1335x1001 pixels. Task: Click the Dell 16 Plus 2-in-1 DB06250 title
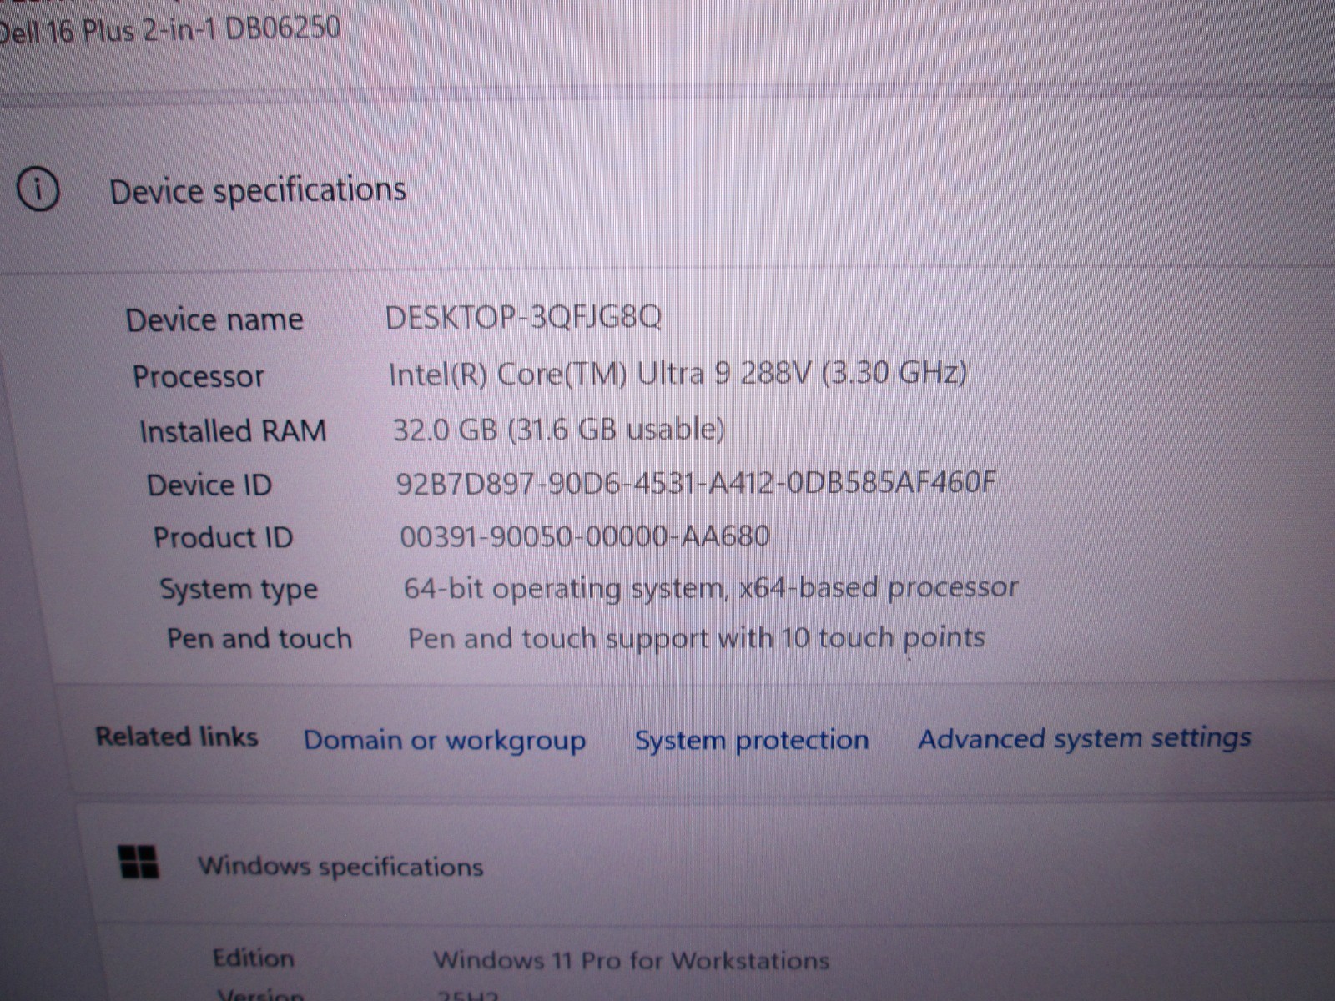tap(170, 29)
